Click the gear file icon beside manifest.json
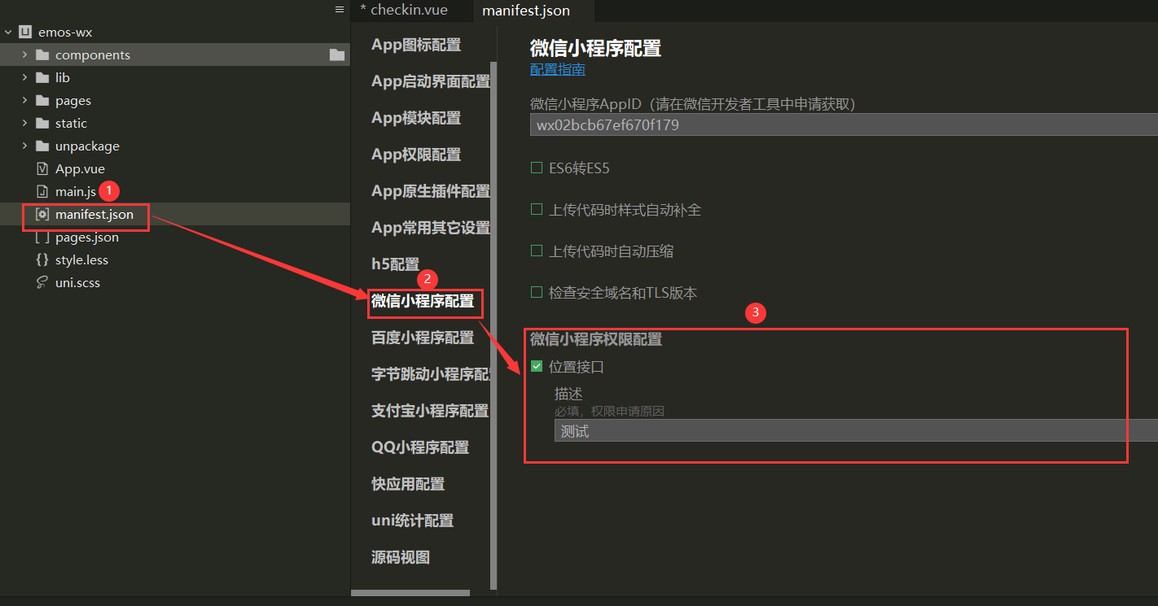Viewport: 1158px width, 606px height. point(42,215)
